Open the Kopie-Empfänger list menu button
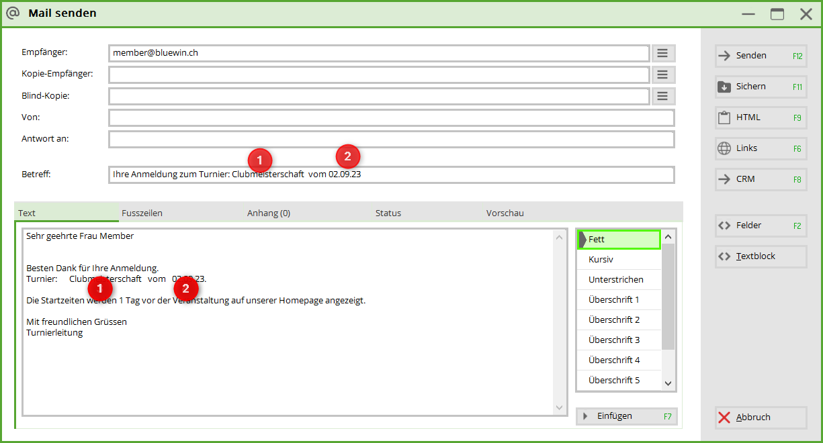Screen dimensions: 823x443 pos(662,75)
